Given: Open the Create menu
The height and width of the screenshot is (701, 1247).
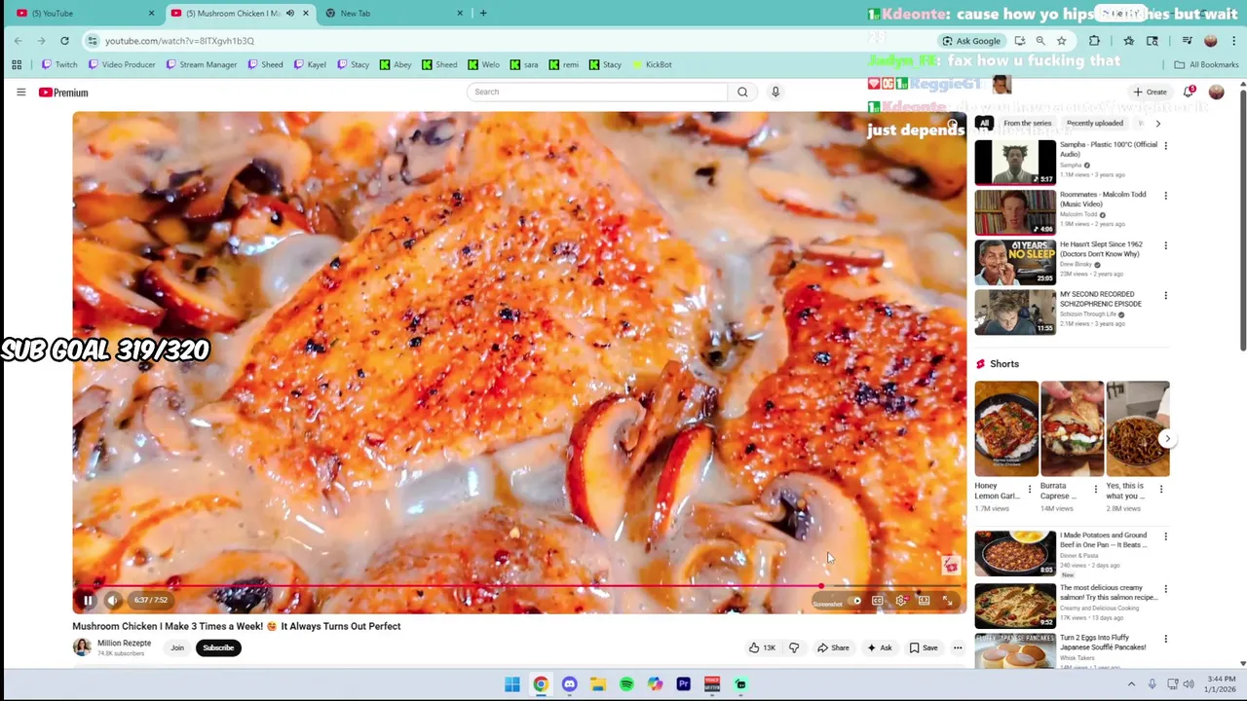Looking at the screenshot, I should pyautogui.click(x=1150, y=92).
